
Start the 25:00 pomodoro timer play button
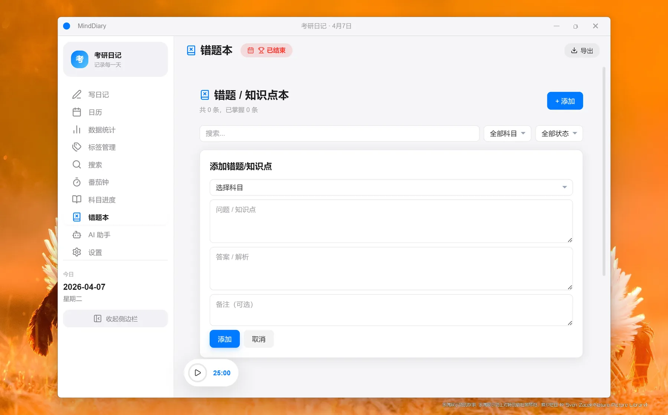pyautogui.click(x=197, y=373)
